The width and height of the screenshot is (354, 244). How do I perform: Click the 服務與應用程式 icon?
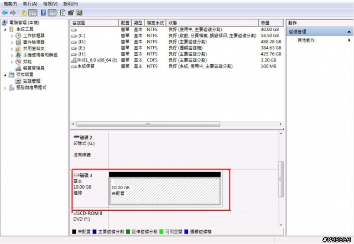(x=12, y=87)
